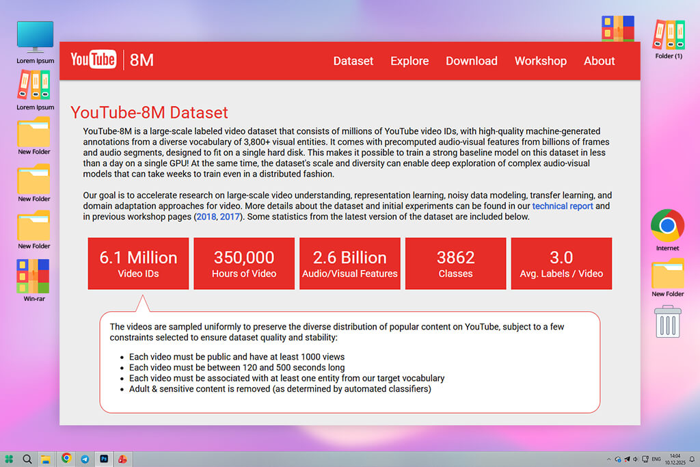This screenshot has width=700, height=467.
Task: Launch Photoshop from the taskbar
Action: 104,459
